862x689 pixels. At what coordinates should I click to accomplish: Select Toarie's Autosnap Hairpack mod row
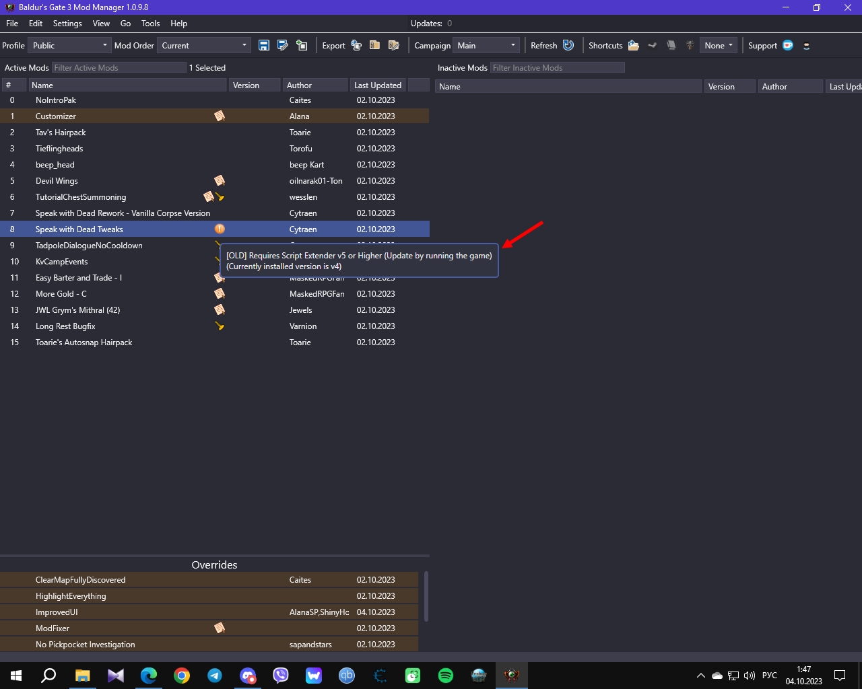215,342
